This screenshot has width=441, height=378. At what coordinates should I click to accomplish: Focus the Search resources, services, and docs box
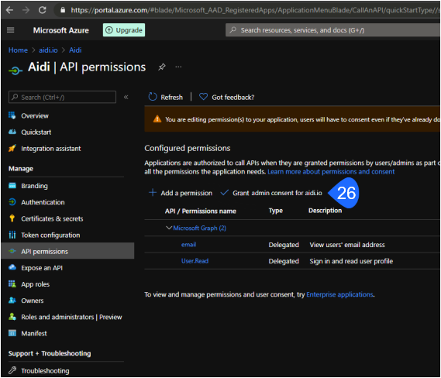click(x=333, y=30)
